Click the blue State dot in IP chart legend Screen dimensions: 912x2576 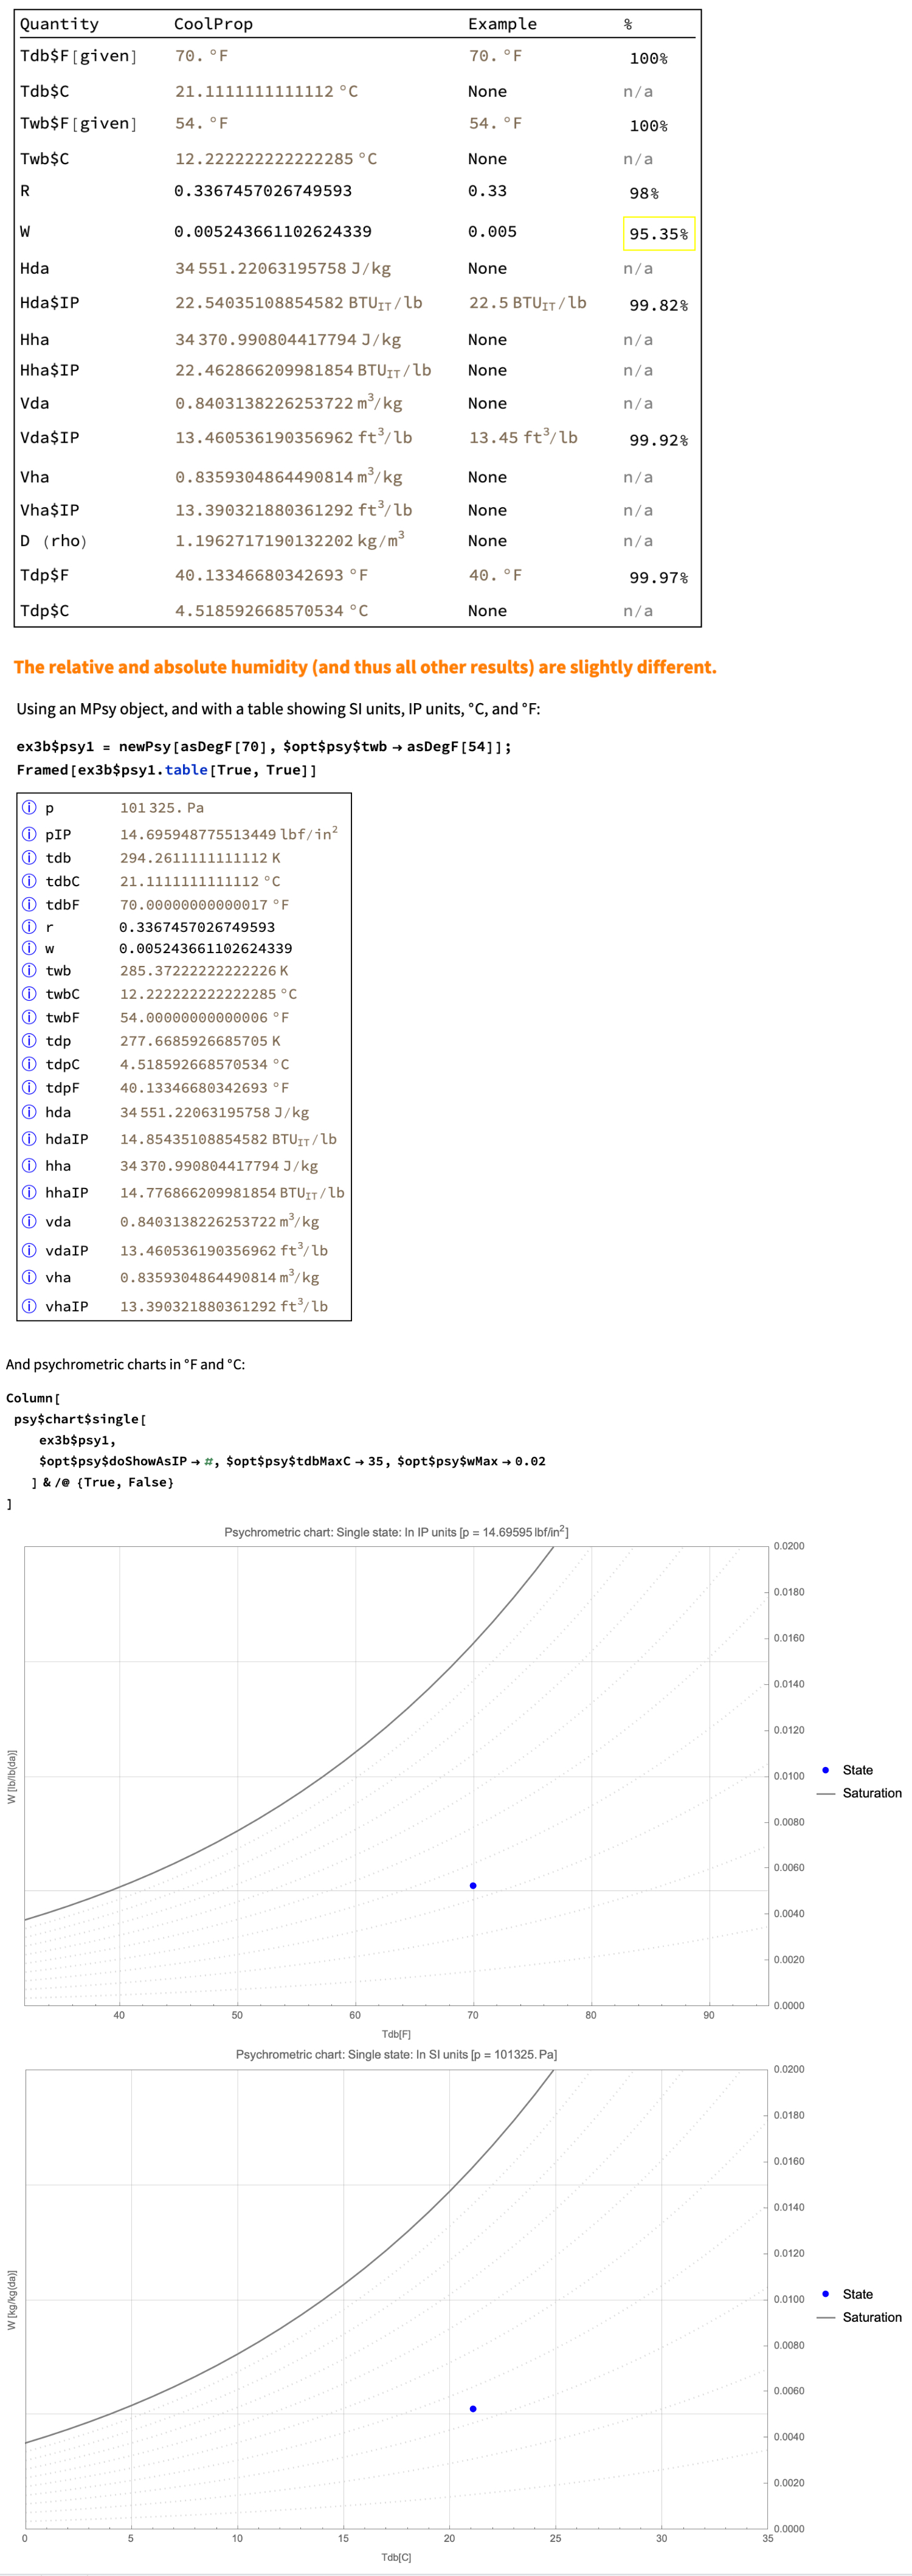825,1770
